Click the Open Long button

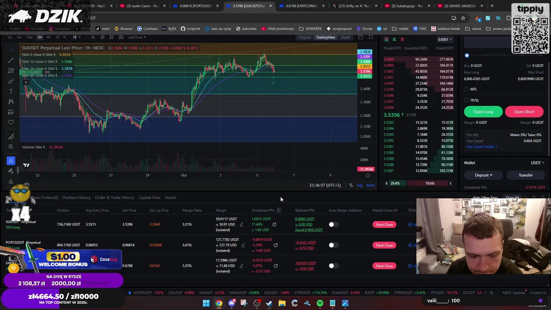[483, 112]
